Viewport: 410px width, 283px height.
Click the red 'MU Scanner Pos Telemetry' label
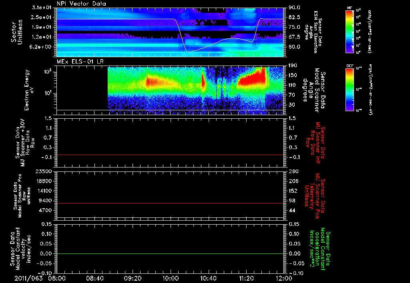tap(315, 196)
